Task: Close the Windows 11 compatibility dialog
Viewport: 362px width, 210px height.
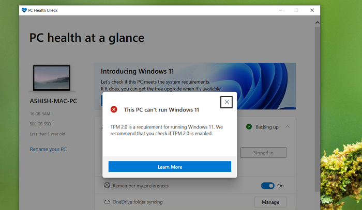Action: (x=226, y=102)
